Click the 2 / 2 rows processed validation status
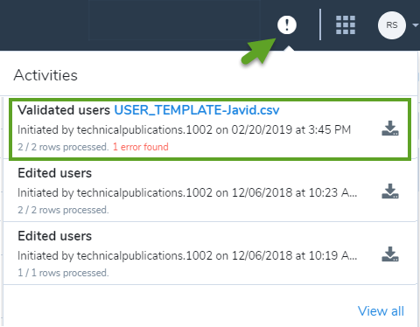 tap(63, 147)
